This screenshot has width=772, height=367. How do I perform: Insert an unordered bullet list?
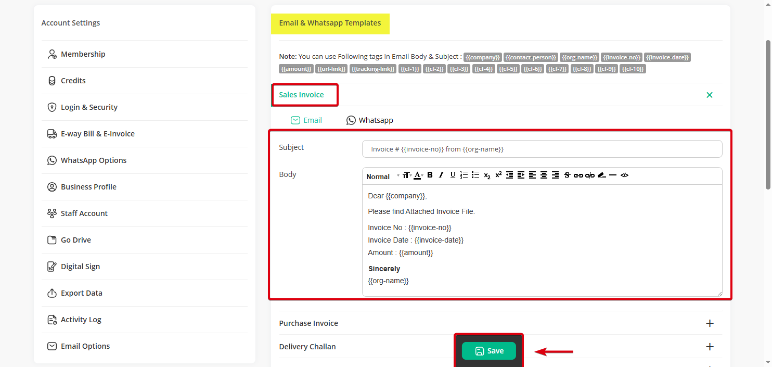coord(475,175)
